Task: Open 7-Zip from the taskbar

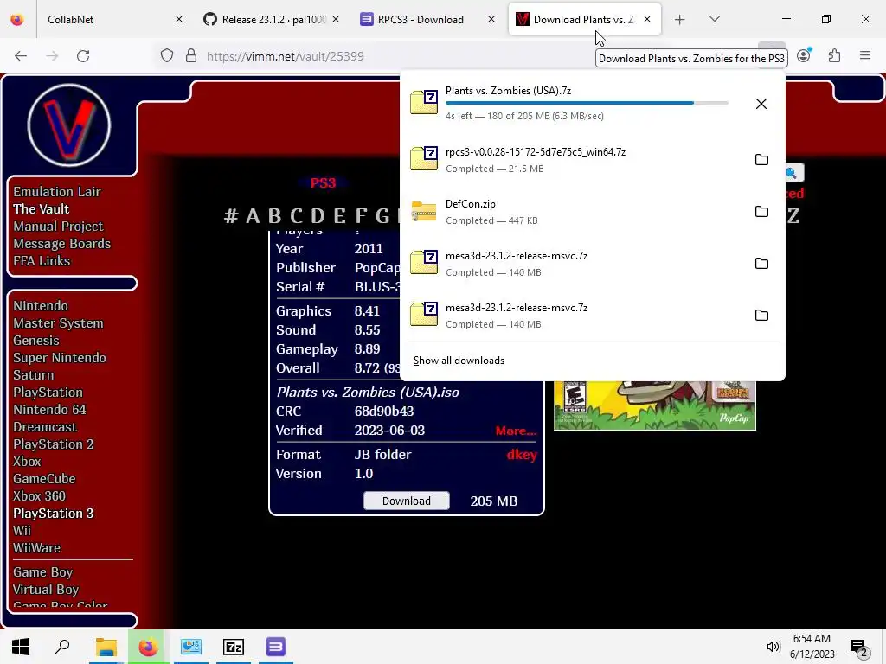Action: (234, 647)
